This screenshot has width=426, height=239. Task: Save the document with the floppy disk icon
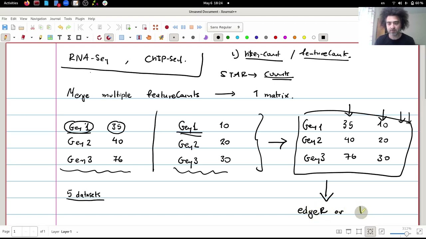[5, 27]
